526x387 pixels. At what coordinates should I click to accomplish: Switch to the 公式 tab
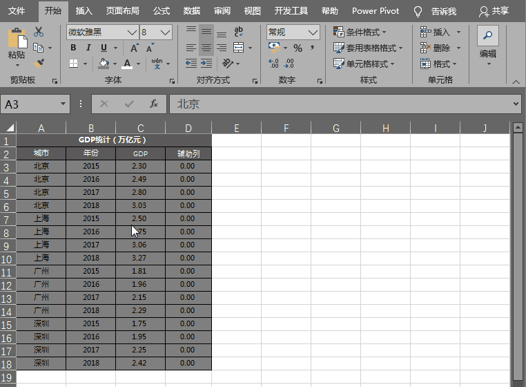pos(162,11)
